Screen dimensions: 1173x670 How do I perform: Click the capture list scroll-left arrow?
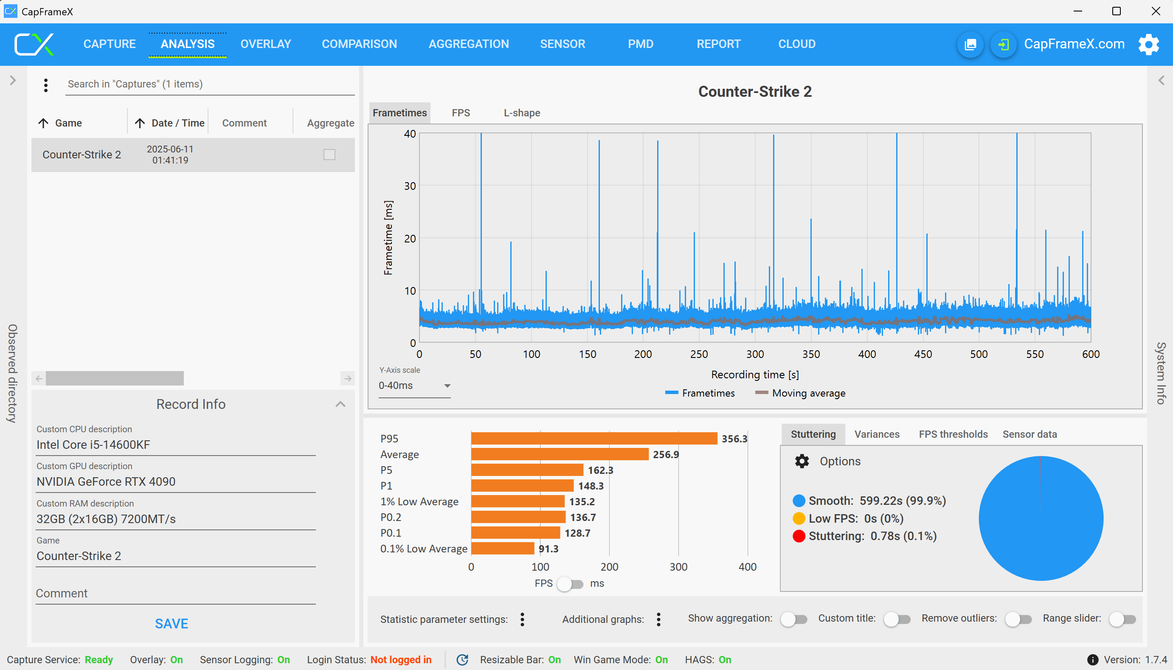click(39, 378)
